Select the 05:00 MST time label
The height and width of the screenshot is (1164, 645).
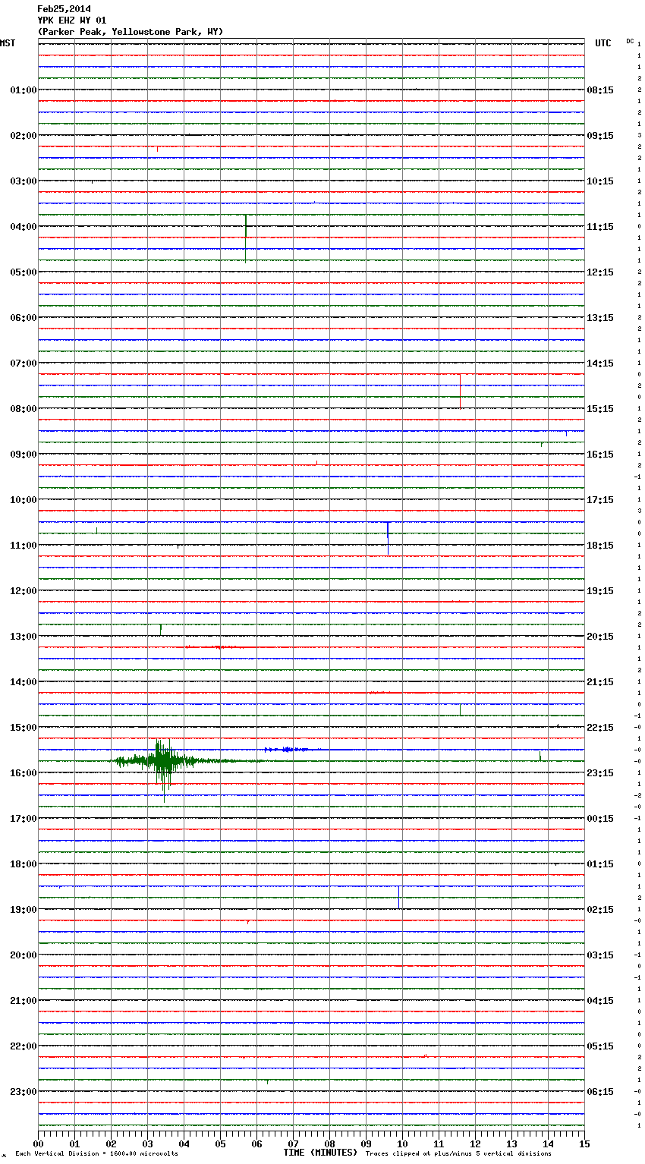click(x=24, y=272)
